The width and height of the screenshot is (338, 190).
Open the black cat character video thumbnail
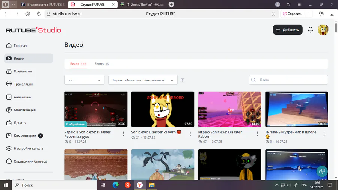coord(229,165)
